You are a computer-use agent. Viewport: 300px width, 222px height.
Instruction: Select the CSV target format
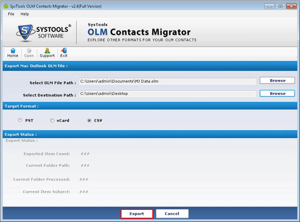tap(89, 121)
